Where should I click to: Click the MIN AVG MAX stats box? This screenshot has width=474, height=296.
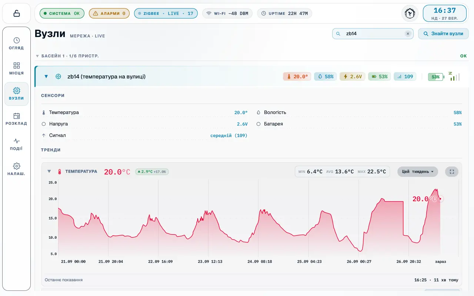click(342, 172)
